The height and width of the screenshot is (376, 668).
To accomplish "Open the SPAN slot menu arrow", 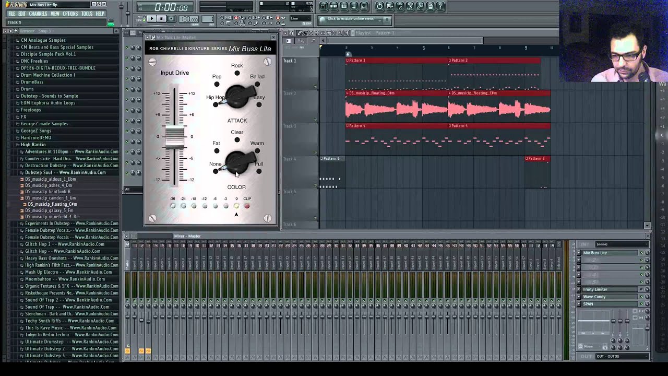I will pos(579,304).
